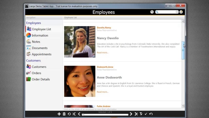Click the scroll down arrow of employee list
The width and height of the screenshot is (209, 118).
pyautogui.click(x=183, y=106)
